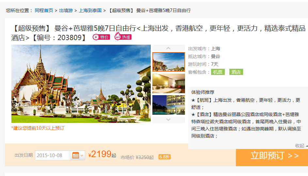Expand the departure date dropdown arrow

pos(82,155)
